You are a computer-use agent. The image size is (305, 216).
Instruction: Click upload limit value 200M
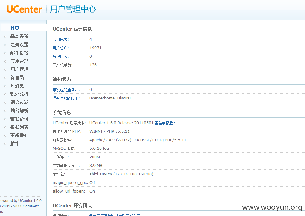pyautogui.click(x=95, y=157)
